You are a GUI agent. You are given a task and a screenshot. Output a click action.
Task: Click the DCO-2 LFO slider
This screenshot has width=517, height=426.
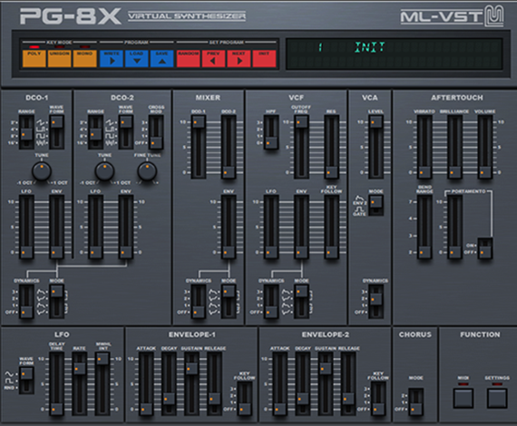pos(95,227)
